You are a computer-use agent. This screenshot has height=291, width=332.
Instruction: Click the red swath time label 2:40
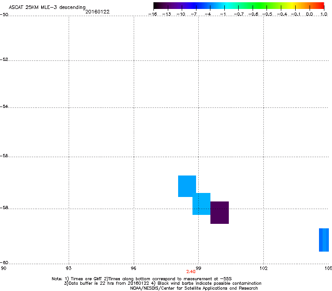(x=191, y=272)
